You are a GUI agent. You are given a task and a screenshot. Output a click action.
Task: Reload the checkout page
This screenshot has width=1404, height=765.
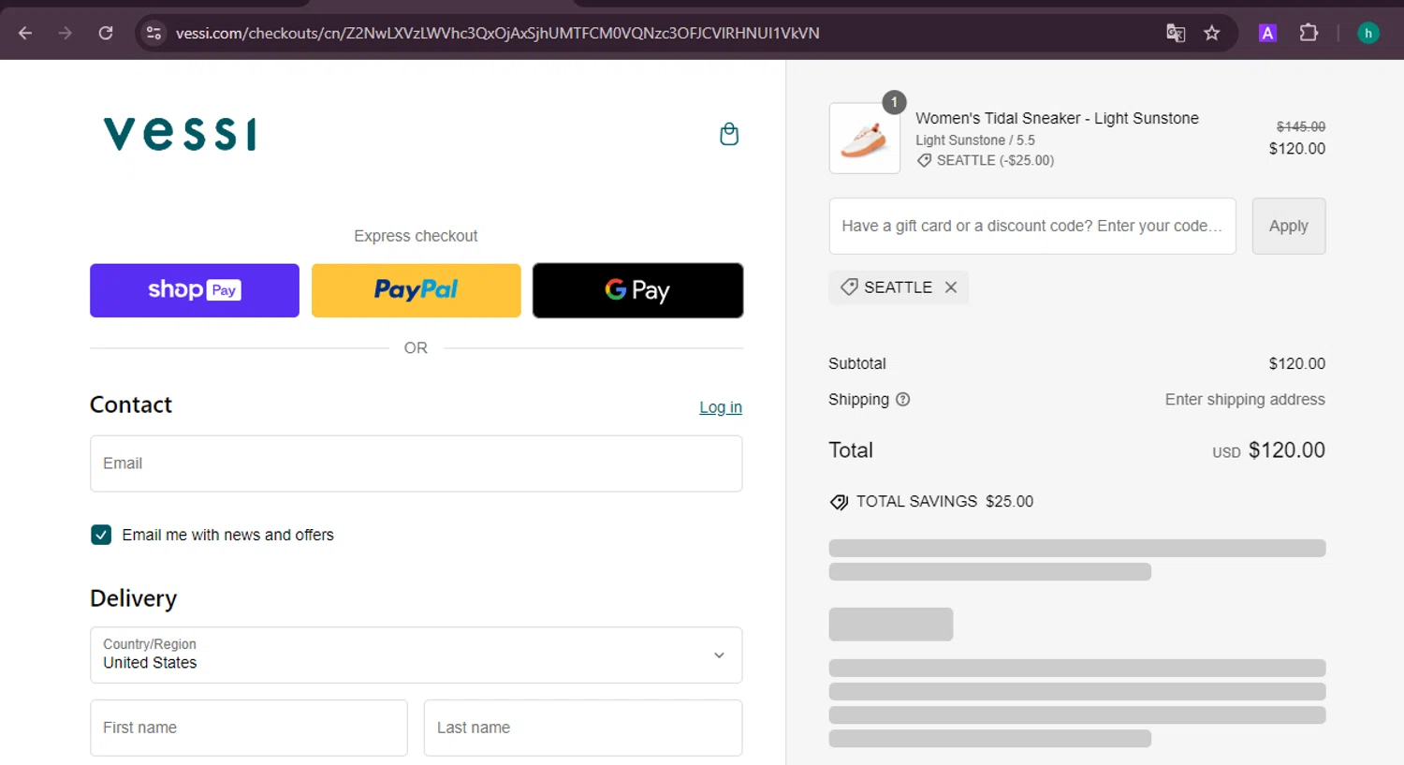(x=106, y=33)
